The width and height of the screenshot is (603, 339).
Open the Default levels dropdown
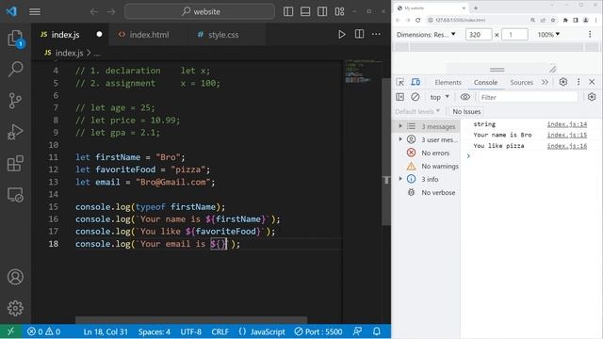[x=417, y=111]
